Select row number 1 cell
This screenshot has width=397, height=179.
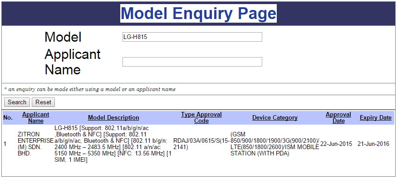(5, 144)
